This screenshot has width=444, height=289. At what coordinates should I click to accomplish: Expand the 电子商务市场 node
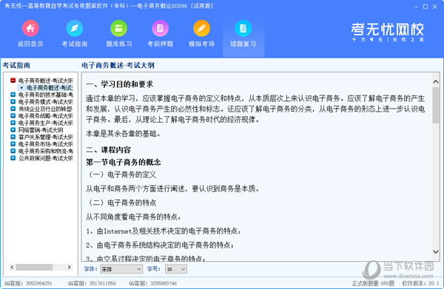[x=13, y=144]
